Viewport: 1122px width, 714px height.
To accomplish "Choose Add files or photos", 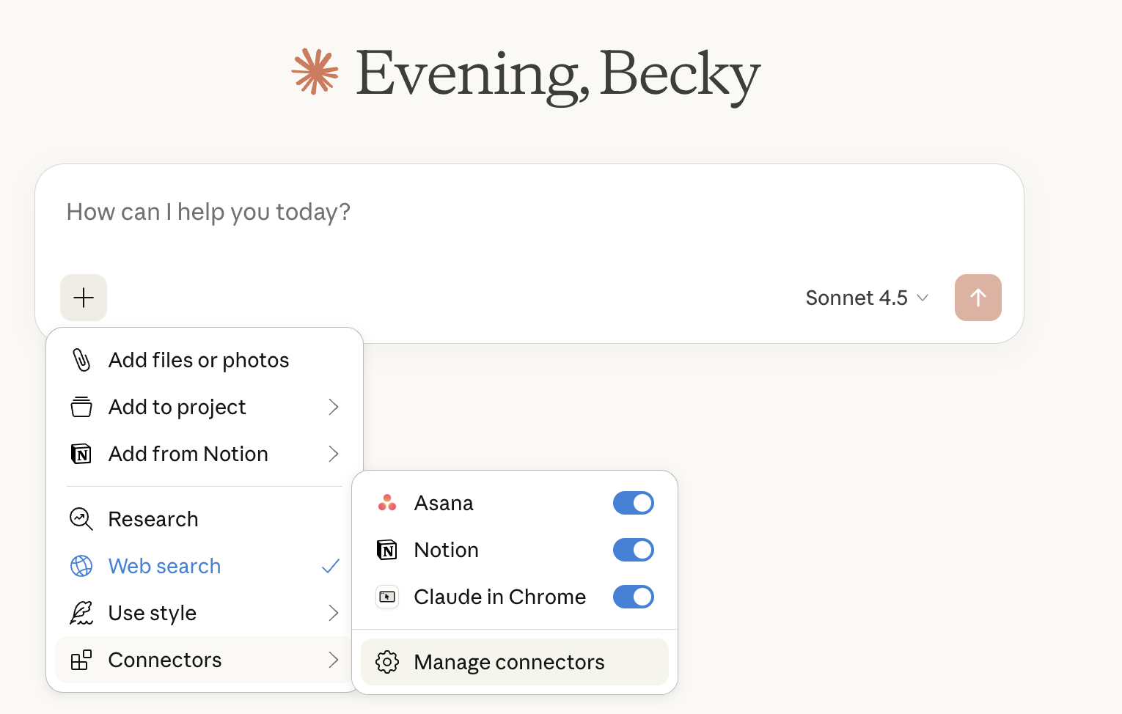I will 199,360.
